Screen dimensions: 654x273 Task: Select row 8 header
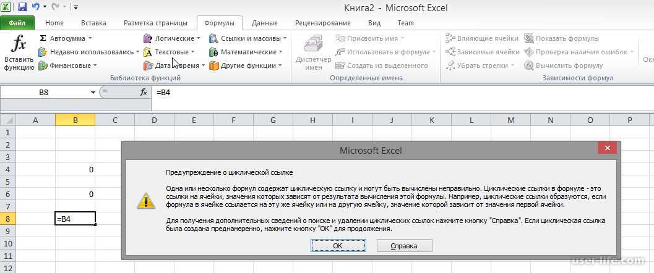pyautogui.click(x=8, y=219)
